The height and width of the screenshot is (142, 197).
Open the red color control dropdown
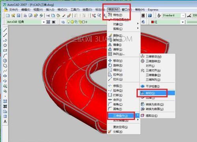182,22
